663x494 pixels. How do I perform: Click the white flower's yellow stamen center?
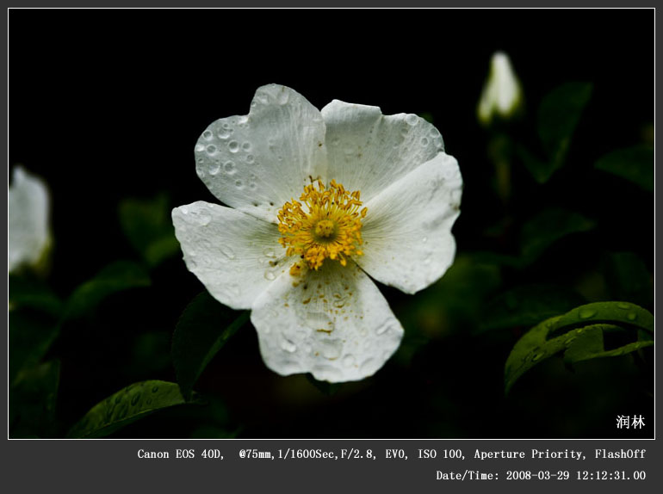[322, 226]
